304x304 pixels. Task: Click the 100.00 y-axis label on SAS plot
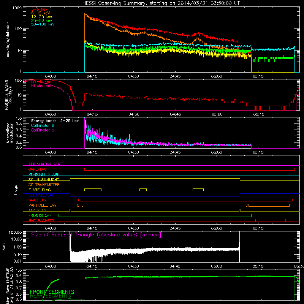click(x=15, y=233)
